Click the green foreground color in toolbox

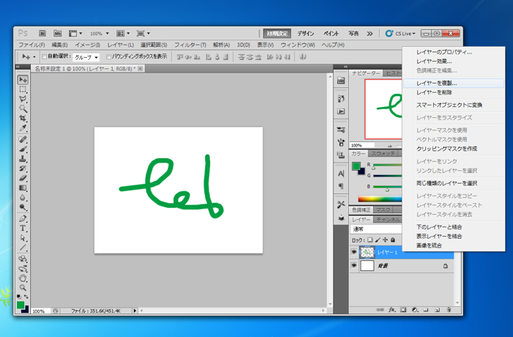click(21, 305)
